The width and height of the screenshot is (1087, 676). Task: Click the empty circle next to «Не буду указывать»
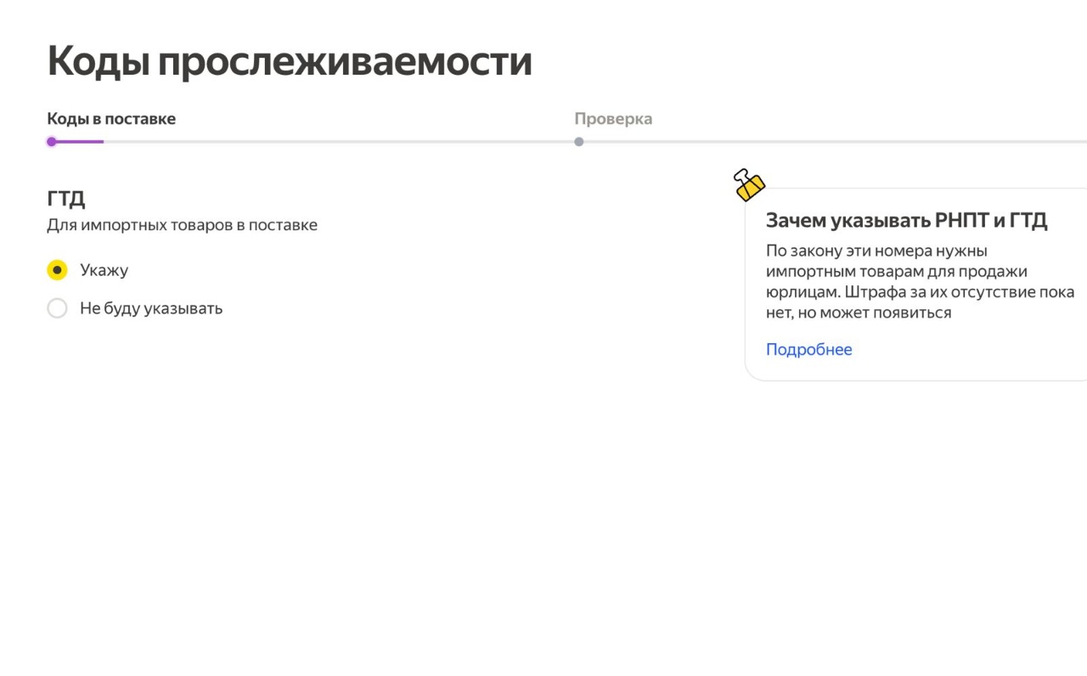coord(57,308)
